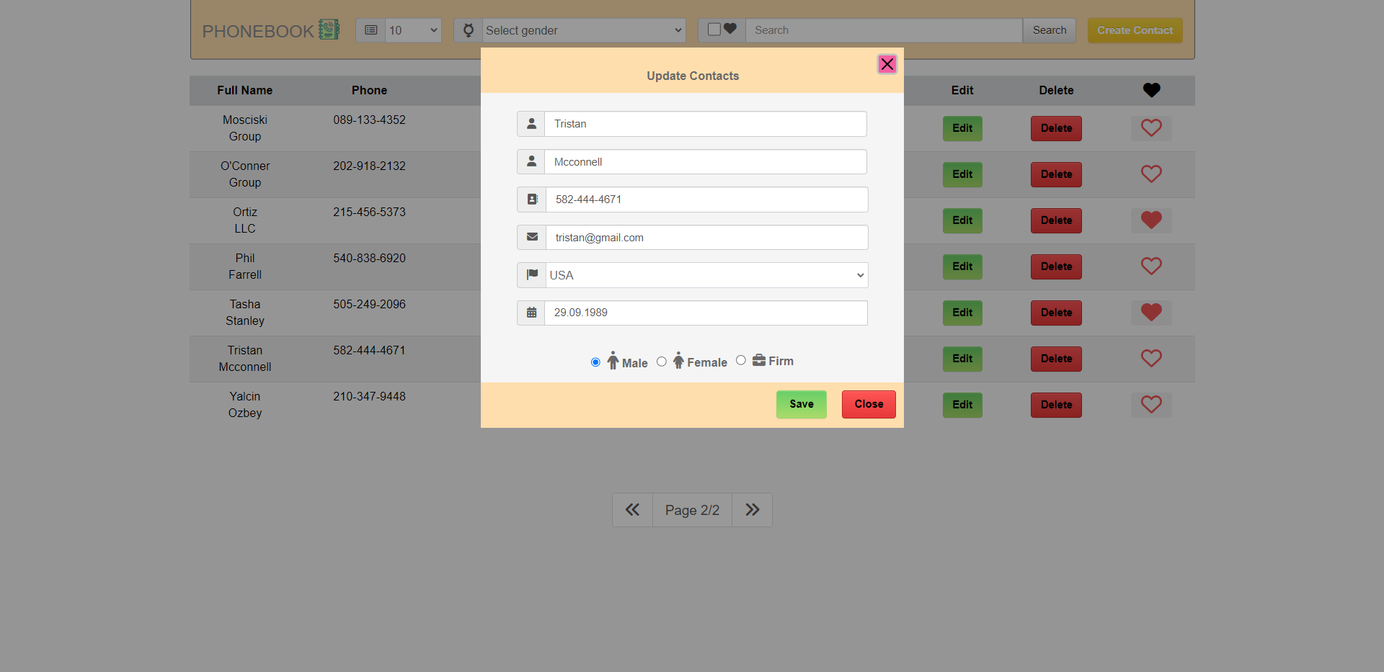Screen dimensions: 1384x672
Task: Click the phonebook logo icon
Action: click(x=329, y=30)
